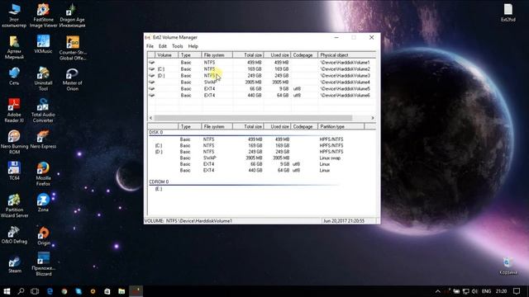Open the Dragon Age Inquisition desktop shortcut
This screenshot has height=297, width=529.
point(72,16)
